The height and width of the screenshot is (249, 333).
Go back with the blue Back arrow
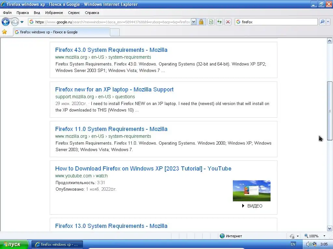click(6, 22)
